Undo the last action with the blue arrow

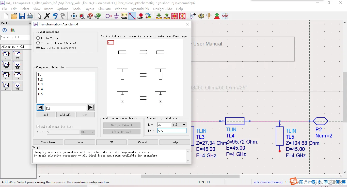click(55, 16)
